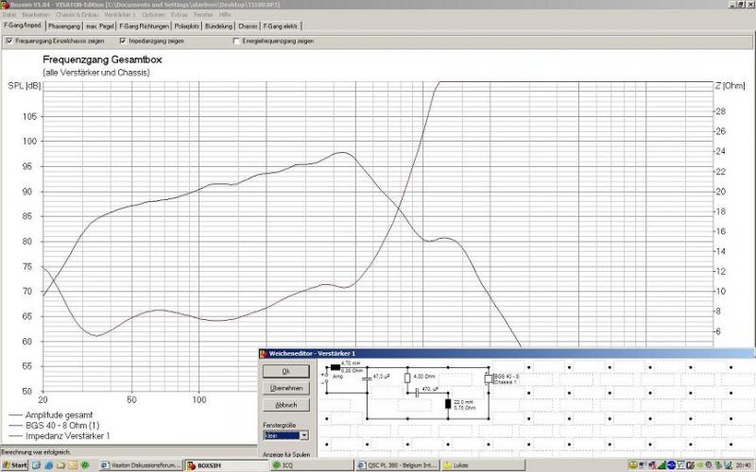Click the Amp input terminal symbol
The height and width of the screenshot is (472, 756).
(x=325, y=379)
